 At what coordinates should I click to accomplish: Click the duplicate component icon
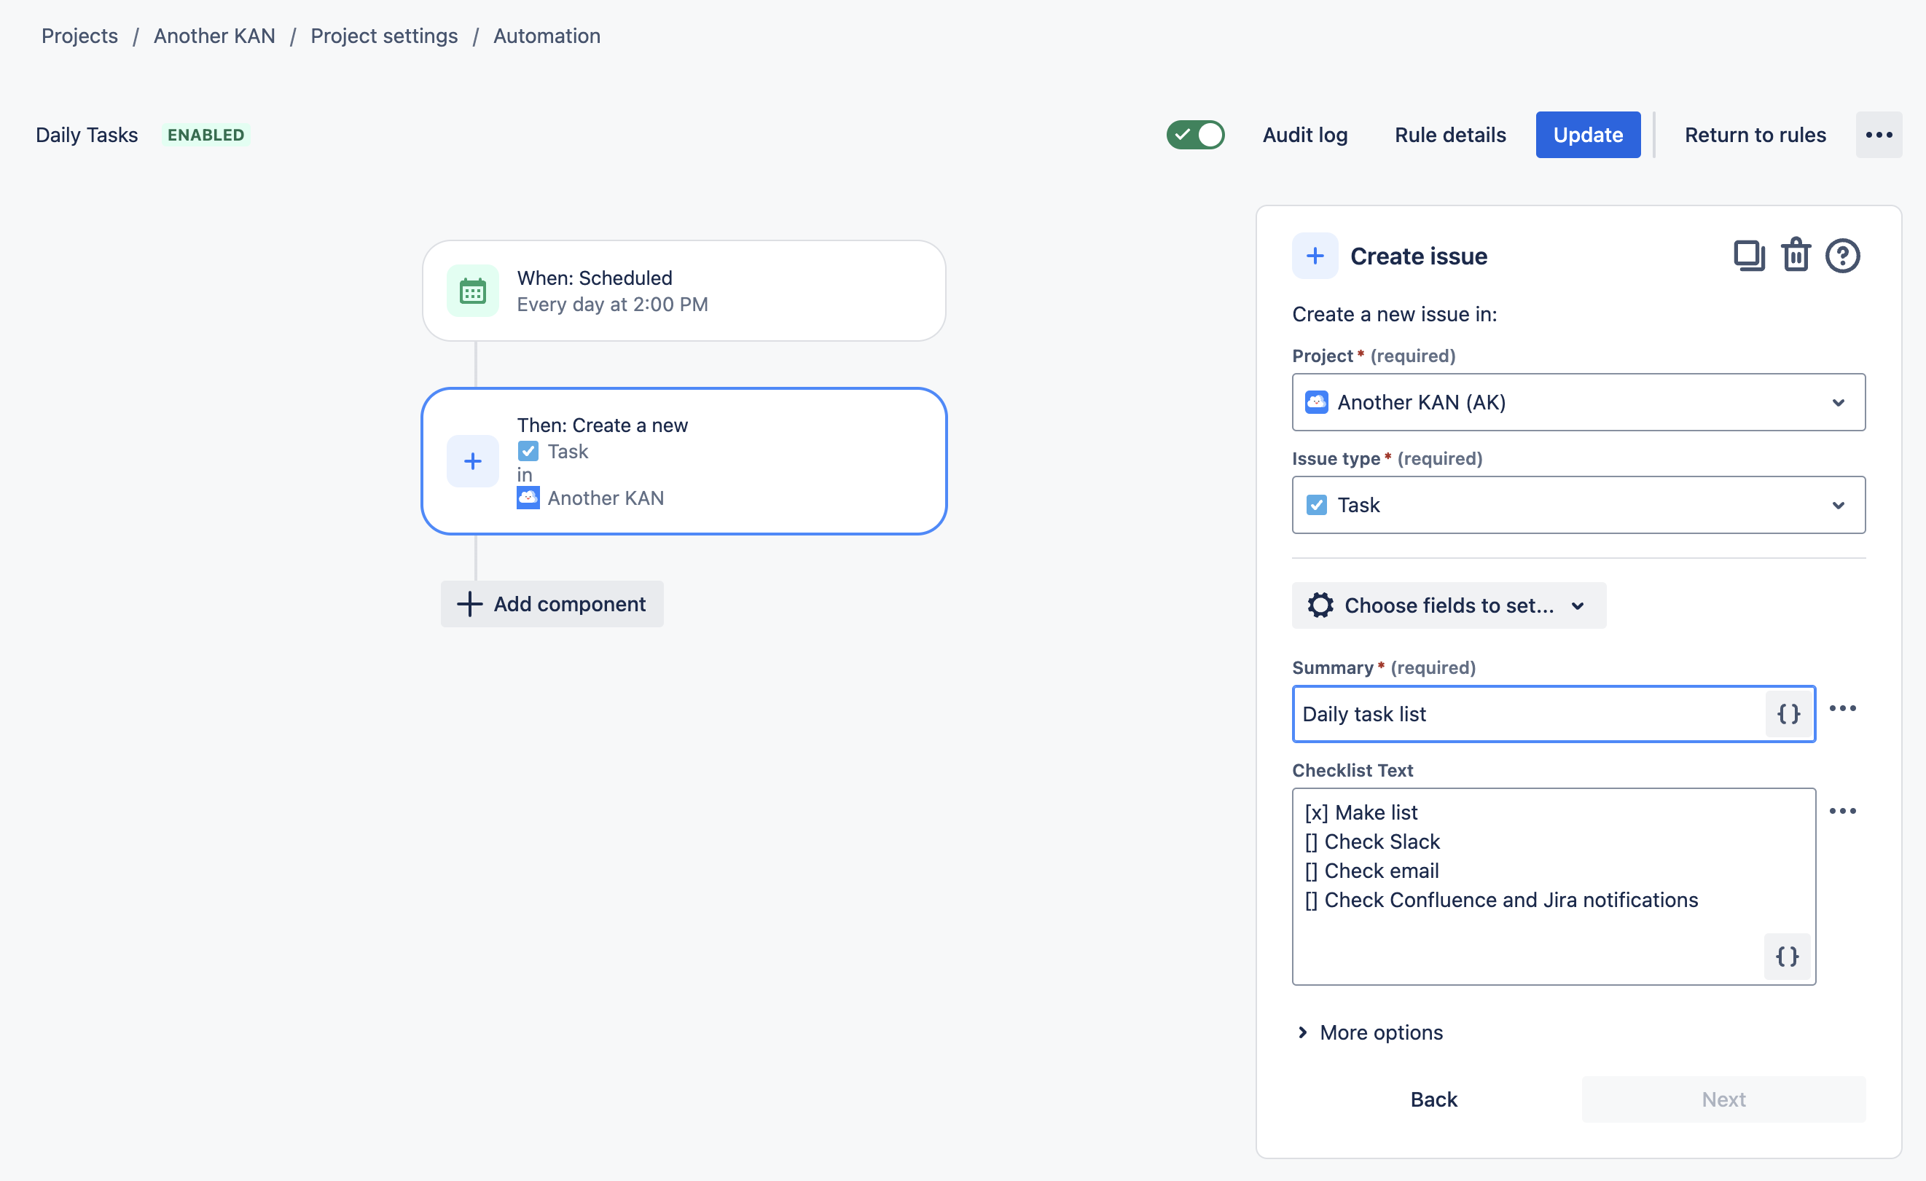point(1749,256)
